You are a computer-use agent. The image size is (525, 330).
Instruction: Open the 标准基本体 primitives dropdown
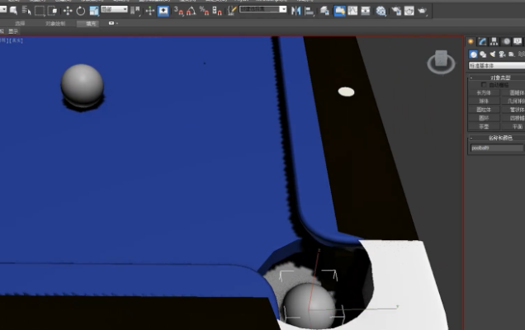point(496,64)
